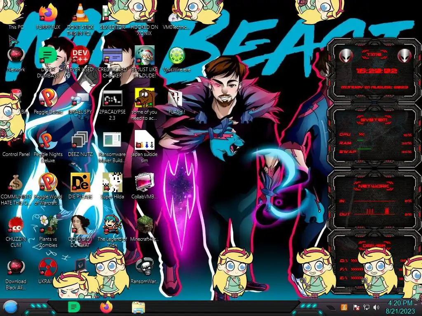
Task: Click the Control Panel label
Action: pos(16,154)
